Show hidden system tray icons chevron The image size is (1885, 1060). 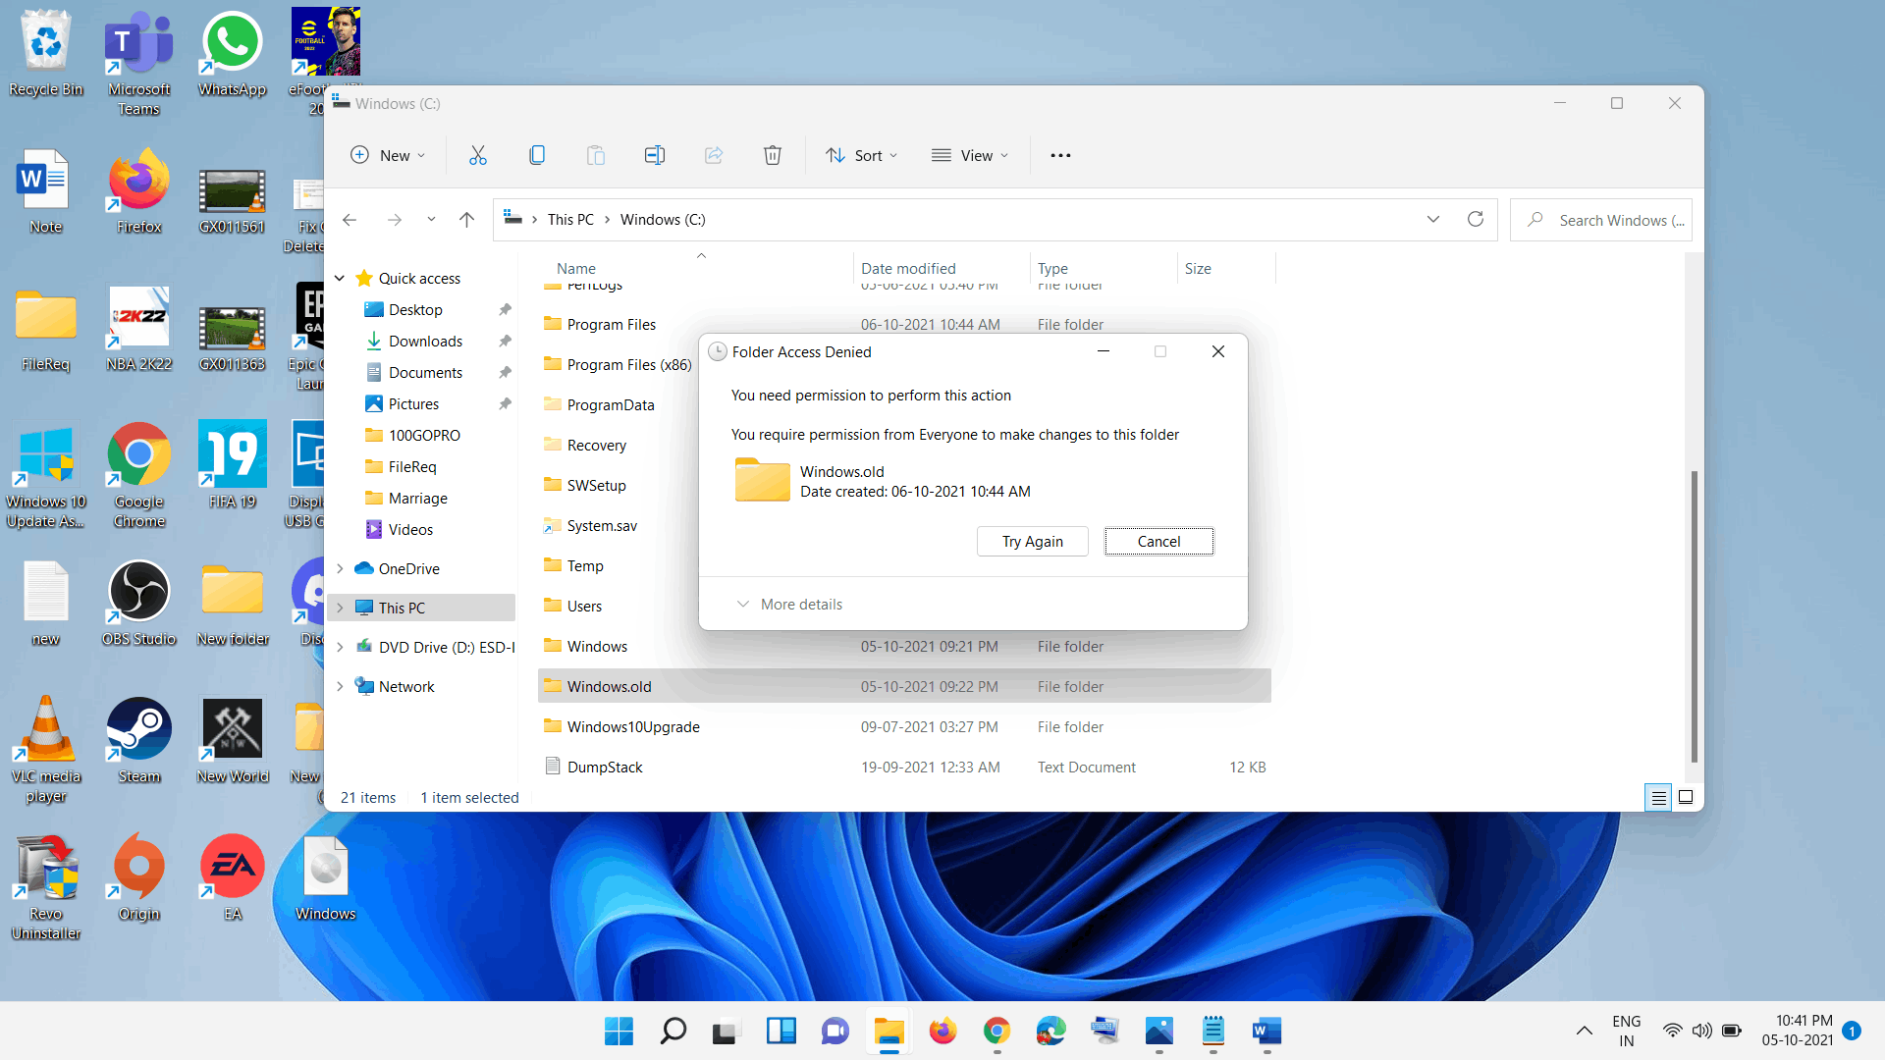[1584, 1031]
